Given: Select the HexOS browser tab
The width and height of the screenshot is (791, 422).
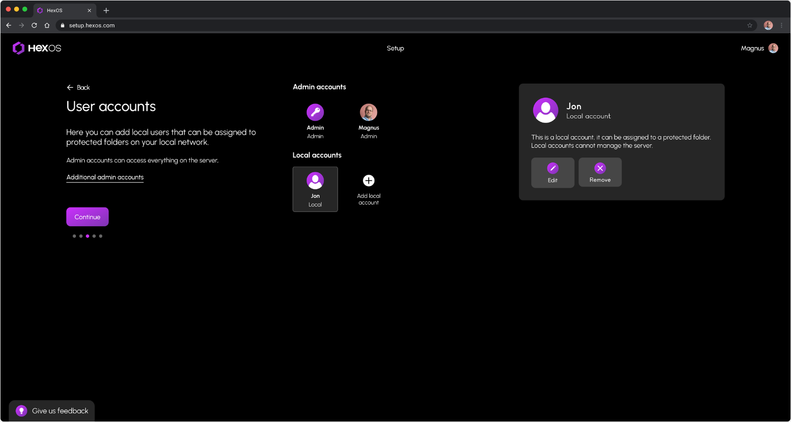Looking at the screenshot, I should [x=64, y=10].
